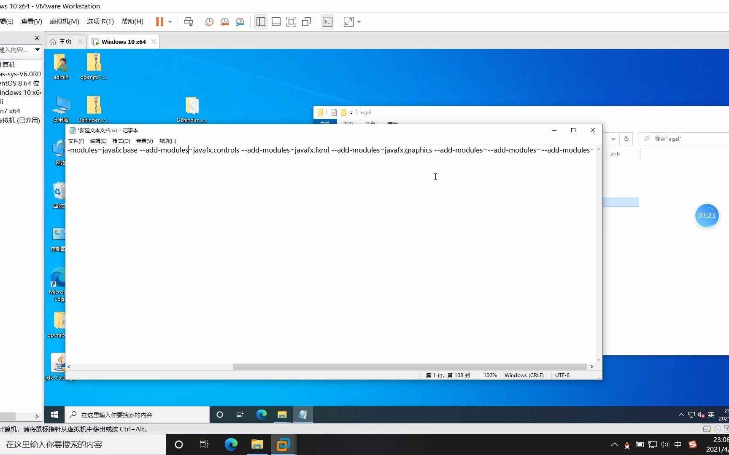Screen dimensions: 729x455
Task: Enter full screen mode in VMware
Action: pyautogui.click(x=291, y=21)
